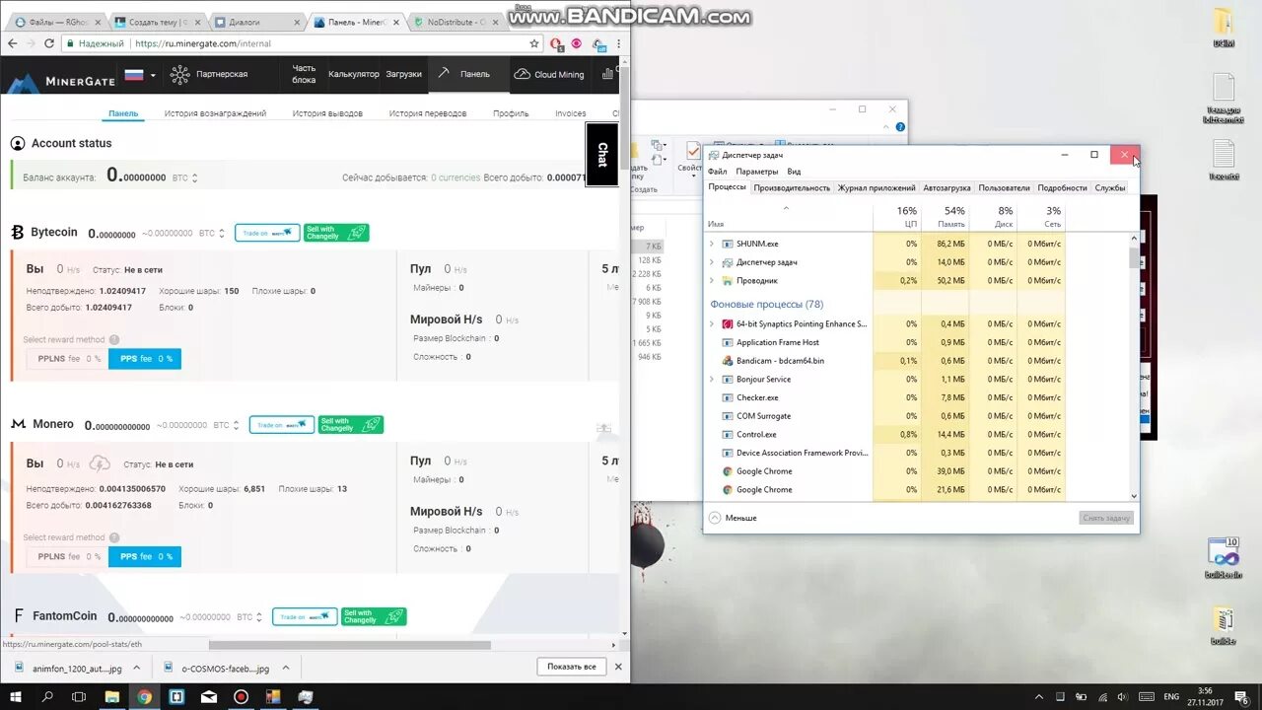Open taskbar search magnifier
Viewport: 1262px width, 710px height.
(47, 696)
